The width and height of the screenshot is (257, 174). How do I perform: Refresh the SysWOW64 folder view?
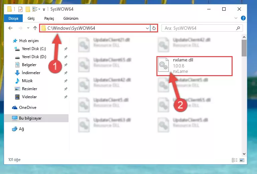[154, 28]
